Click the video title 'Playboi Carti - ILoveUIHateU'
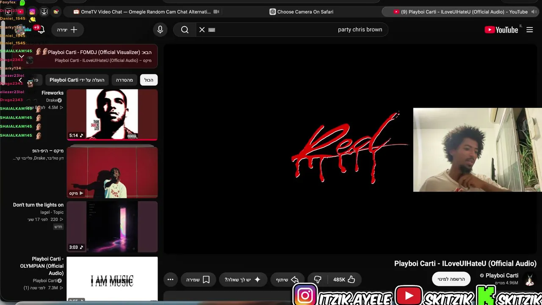Image resolution: width=542 pixels, height=305 pixels. click(x=465, y=263)
